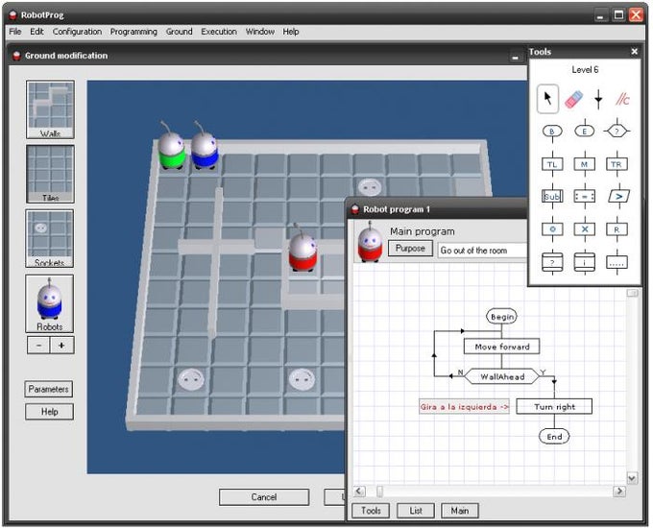
Task: Click the minus button under Robots
Action: tap(38, 346)
